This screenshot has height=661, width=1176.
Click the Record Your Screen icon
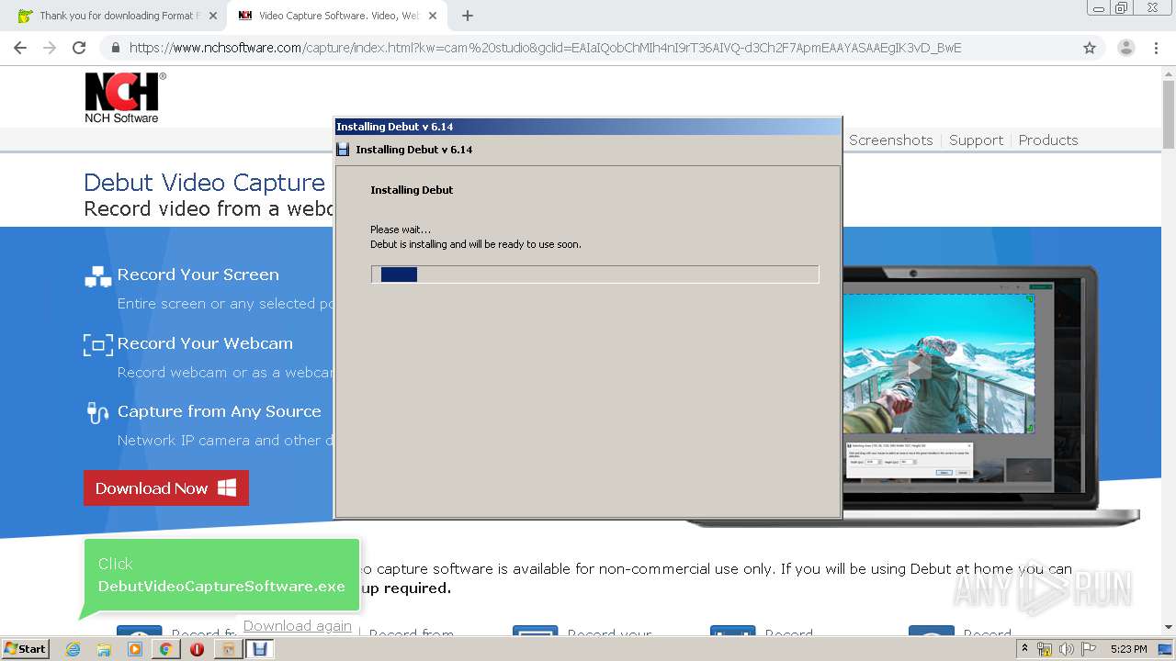coord(97,275)
